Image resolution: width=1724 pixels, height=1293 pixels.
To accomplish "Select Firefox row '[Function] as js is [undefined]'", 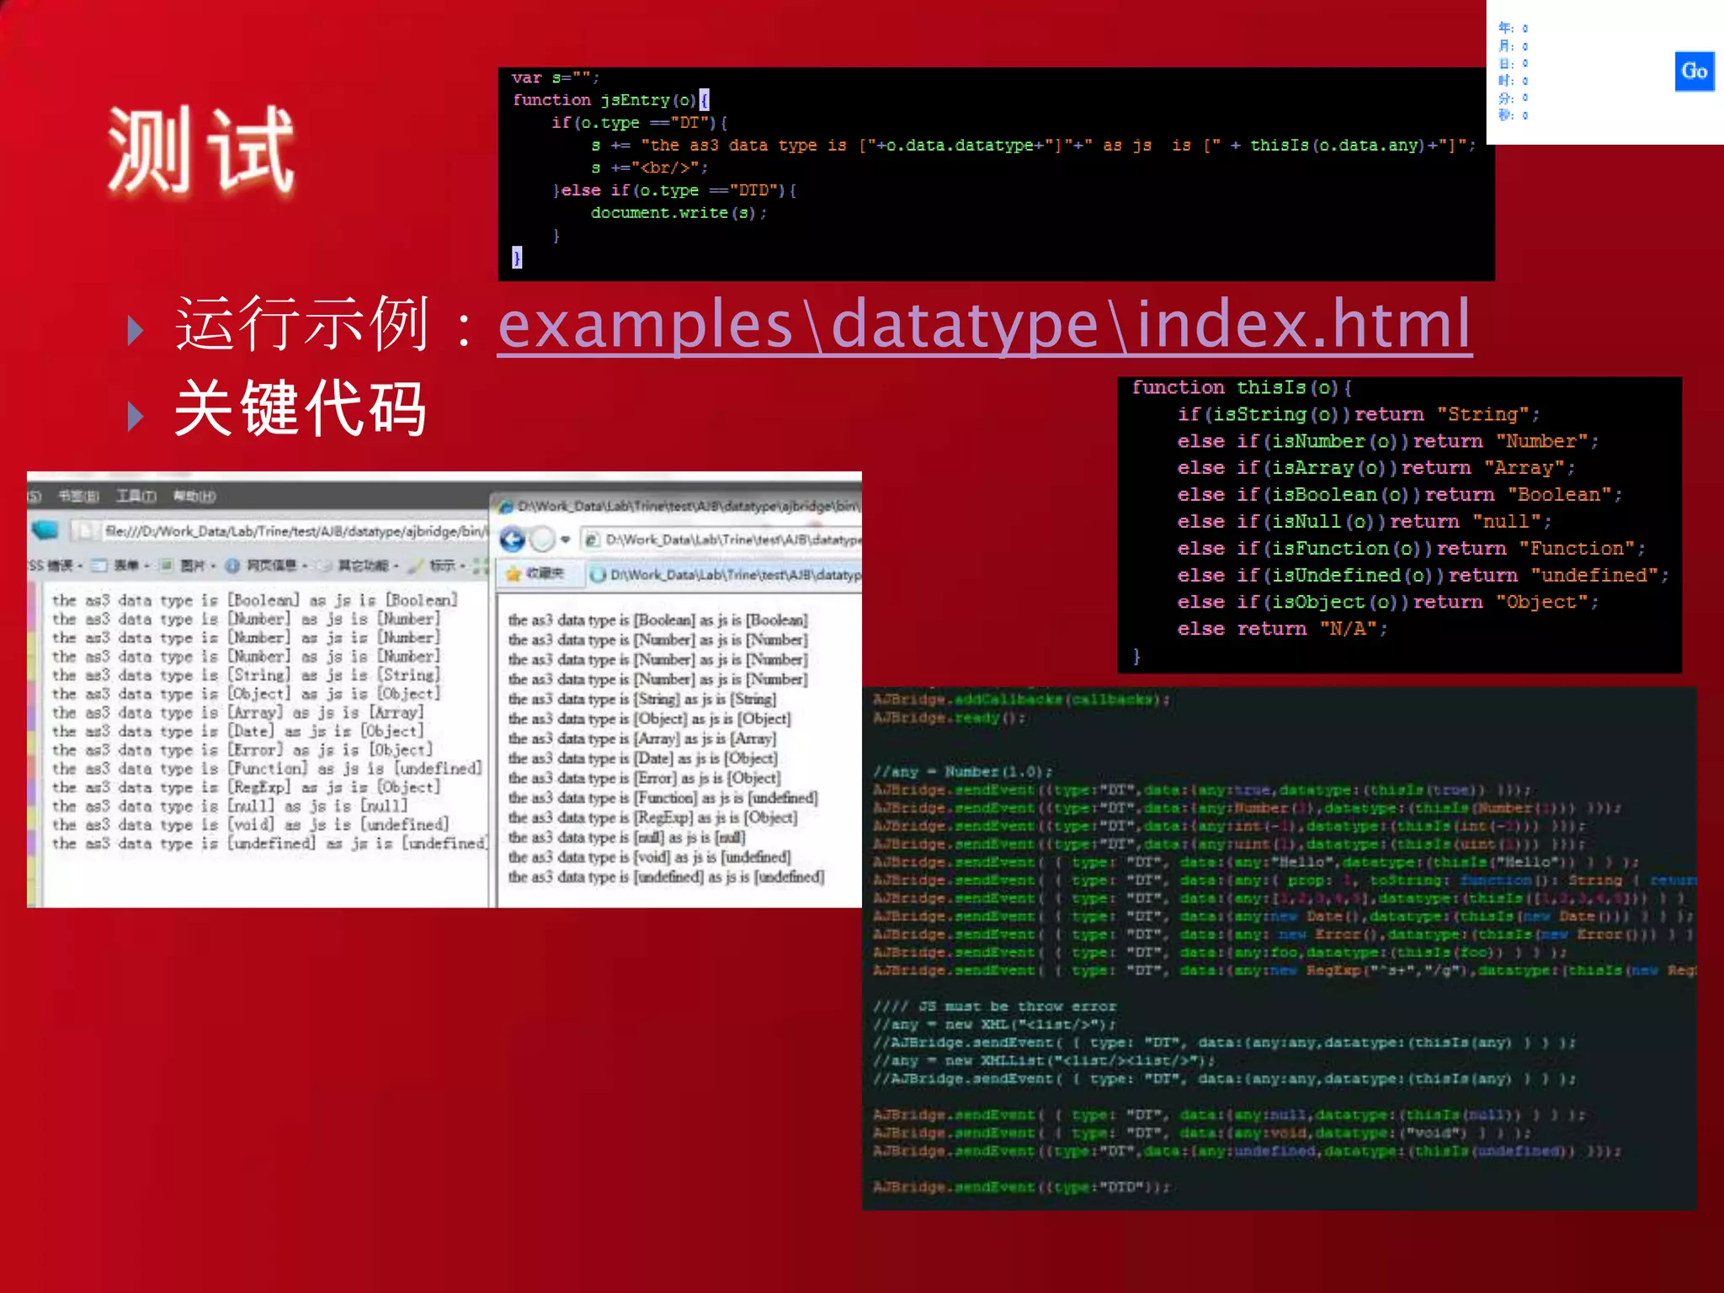I will coord(267,768).
